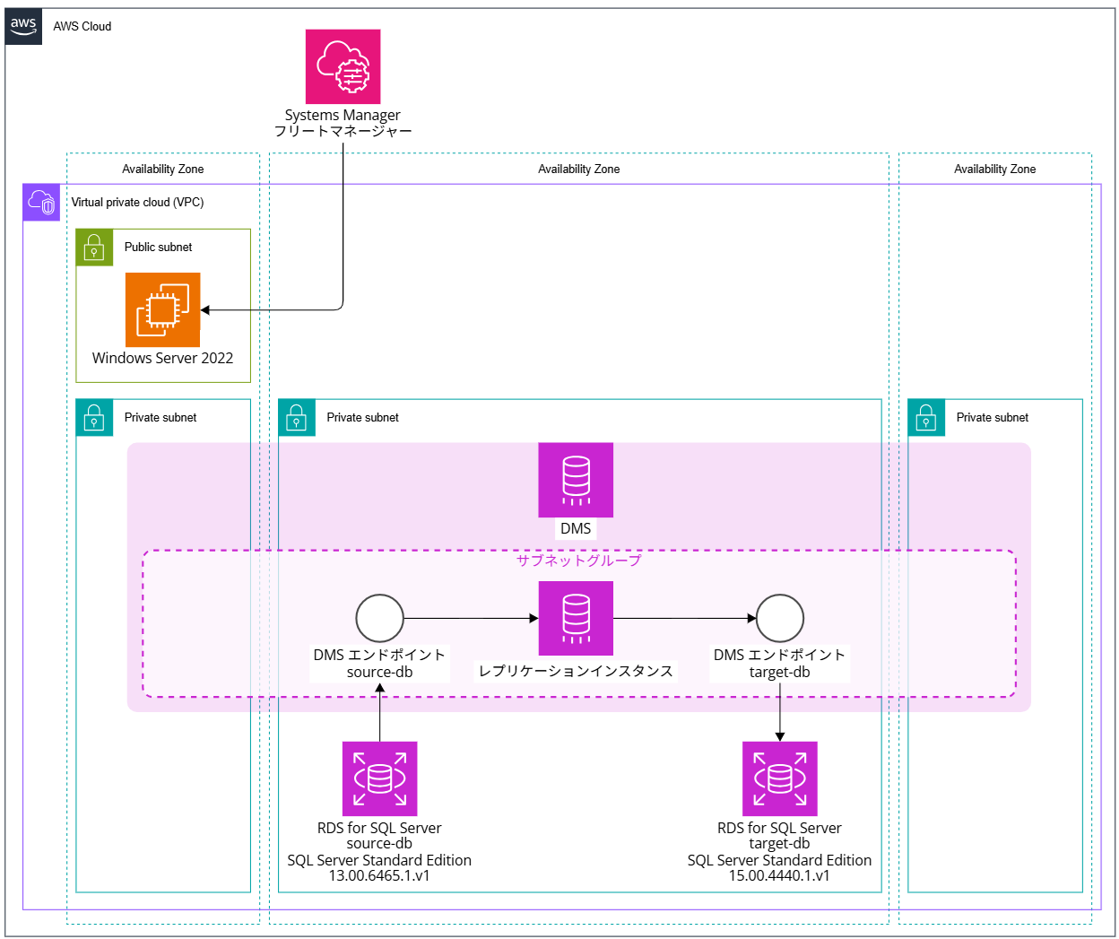This screenshot has width=1119, height=939.
Task: Click the サブネットグループ label
Action: pos(579,561)
